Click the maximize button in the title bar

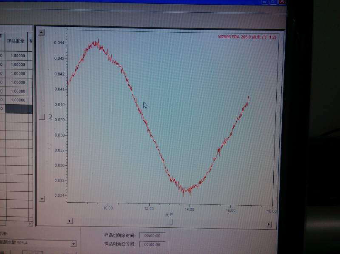[x=273, y=2]
